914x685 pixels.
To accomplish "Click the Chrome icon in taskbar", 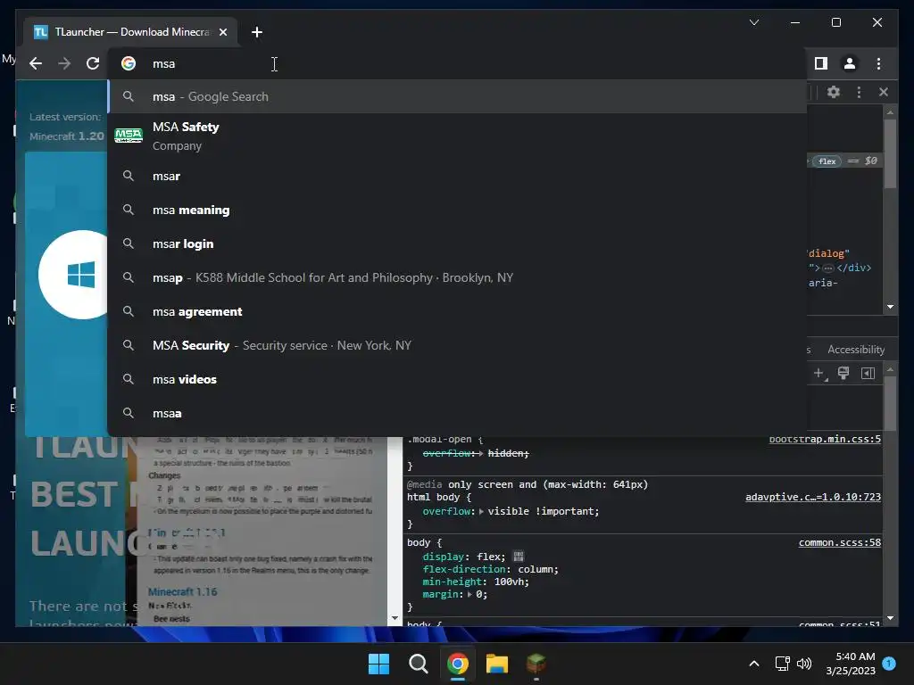I will tap(458, 664).
